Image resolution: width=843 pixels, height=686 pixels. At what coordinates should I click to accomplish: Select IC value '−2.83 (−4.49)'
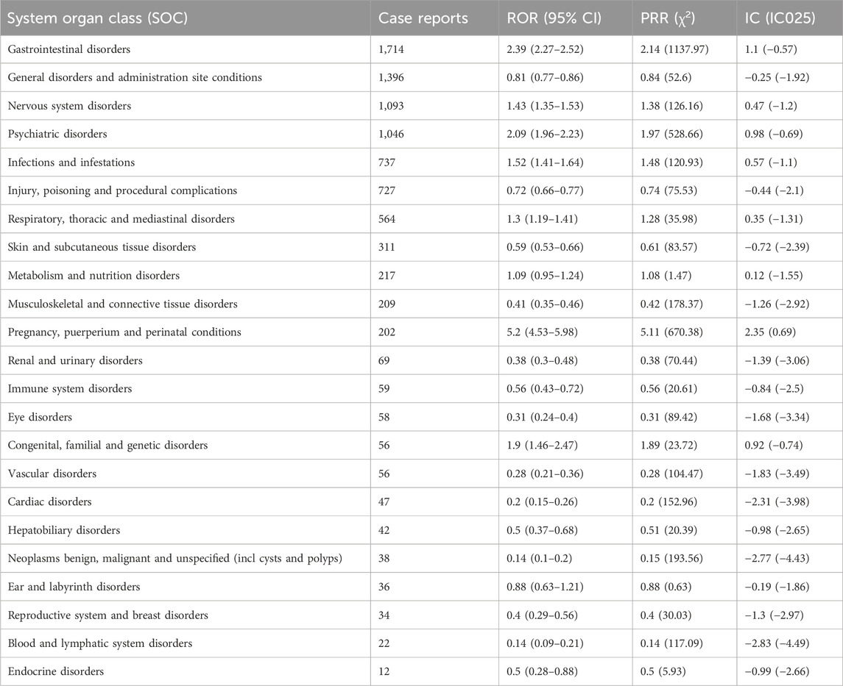pos(776,643)
